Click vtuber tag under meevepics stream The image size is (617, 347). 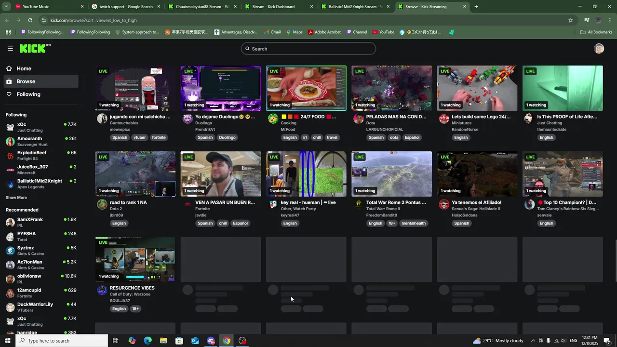pos(139,137)
